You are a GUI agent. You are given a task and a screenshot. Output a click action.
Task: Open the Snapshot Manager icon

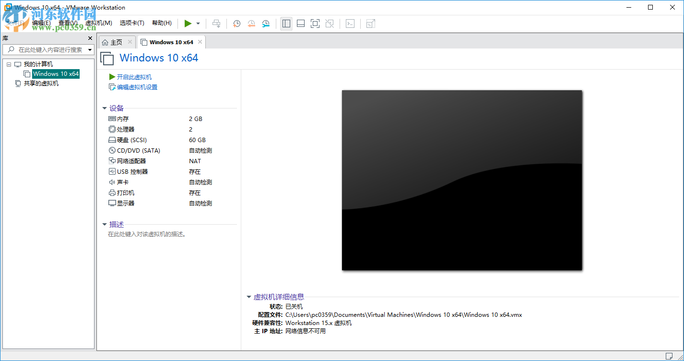(266, 23)
